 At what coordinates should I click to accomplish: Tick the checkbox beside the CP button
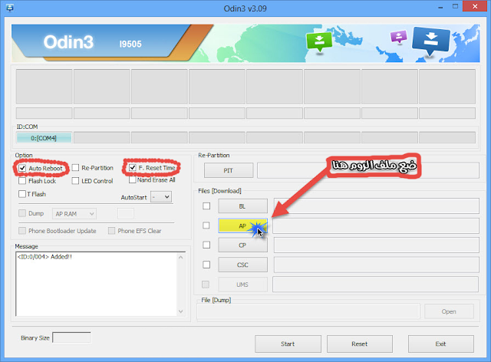pyautogui.click(x=206, y=245)
